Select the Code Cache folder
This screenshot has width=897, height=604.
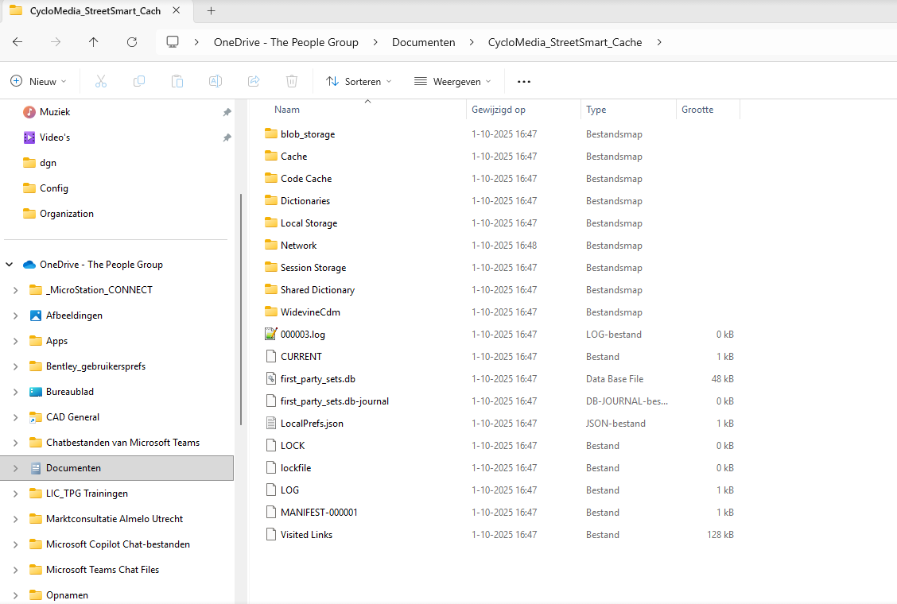click(x=305, y=179)
